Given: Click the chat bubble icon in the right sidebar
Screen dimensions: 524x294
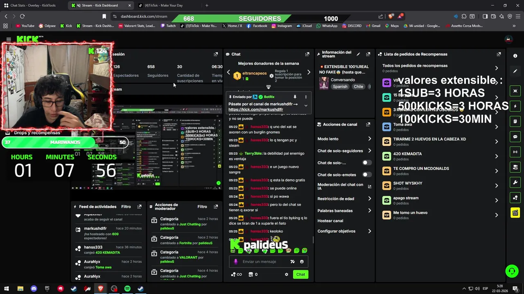Looking at the screenshot, I should (x=515, y=137).
